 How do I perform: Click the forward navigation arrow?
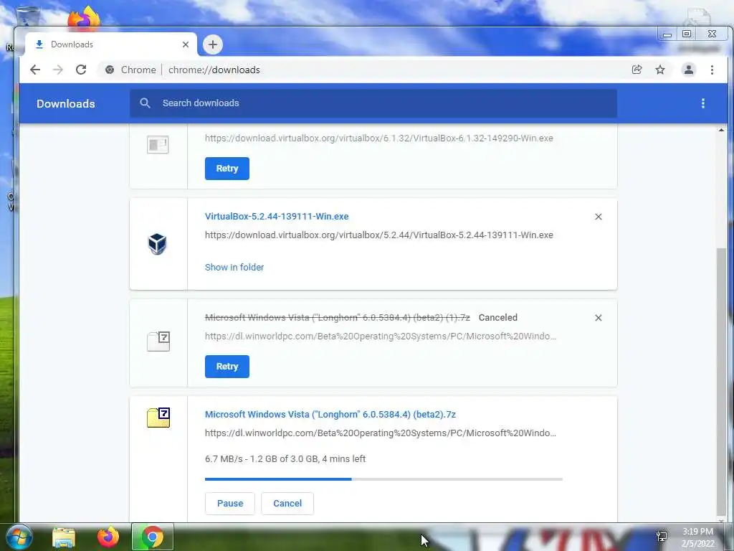58,70
